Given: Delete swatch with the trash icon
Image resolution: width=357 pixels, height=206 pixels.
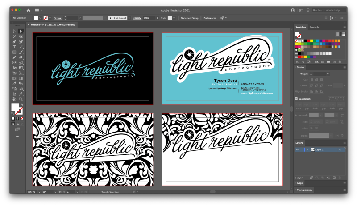Looking at the screenshot, I should (340, 62).
